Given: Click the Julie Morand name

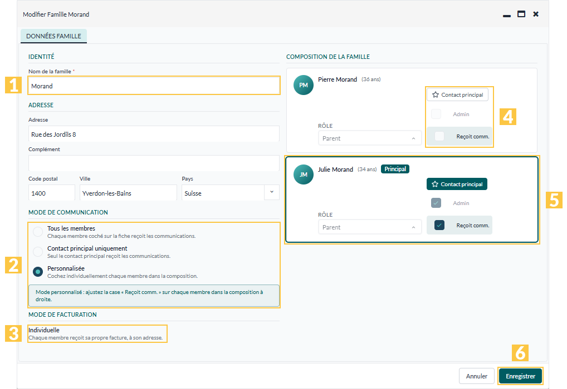Looking at the screenshot, I should (x=335, y=169).
